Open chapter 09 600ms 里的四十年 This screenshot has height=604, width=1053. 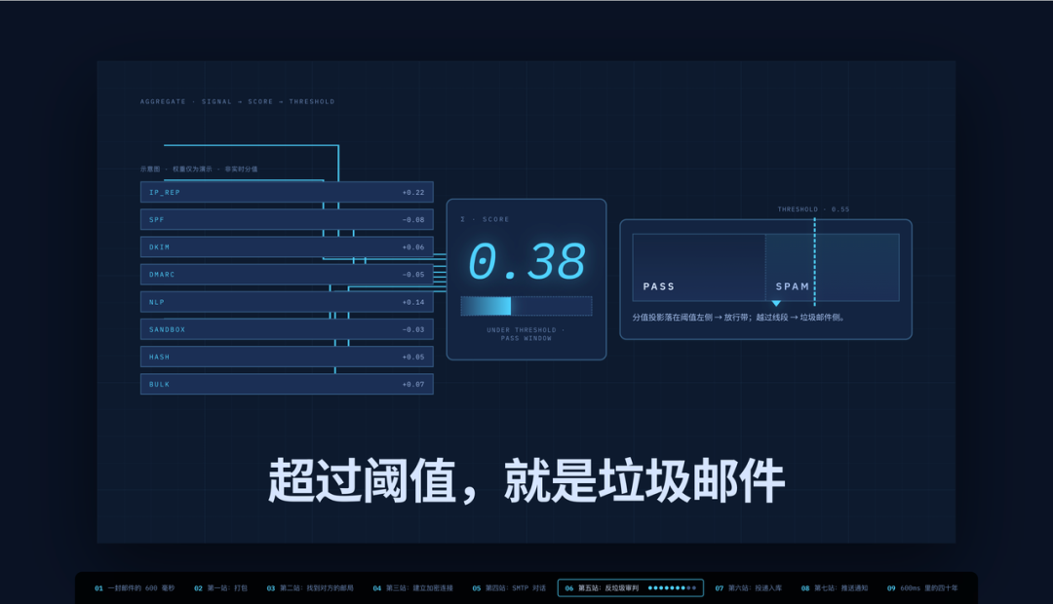coord(922,587)
